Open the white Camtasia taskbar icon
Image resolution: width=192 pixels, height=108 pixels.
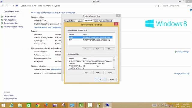coord(90,105)
